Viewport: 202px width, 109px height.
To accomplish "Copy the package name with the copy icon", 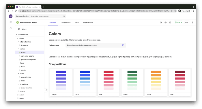I will tap(123, 45).
